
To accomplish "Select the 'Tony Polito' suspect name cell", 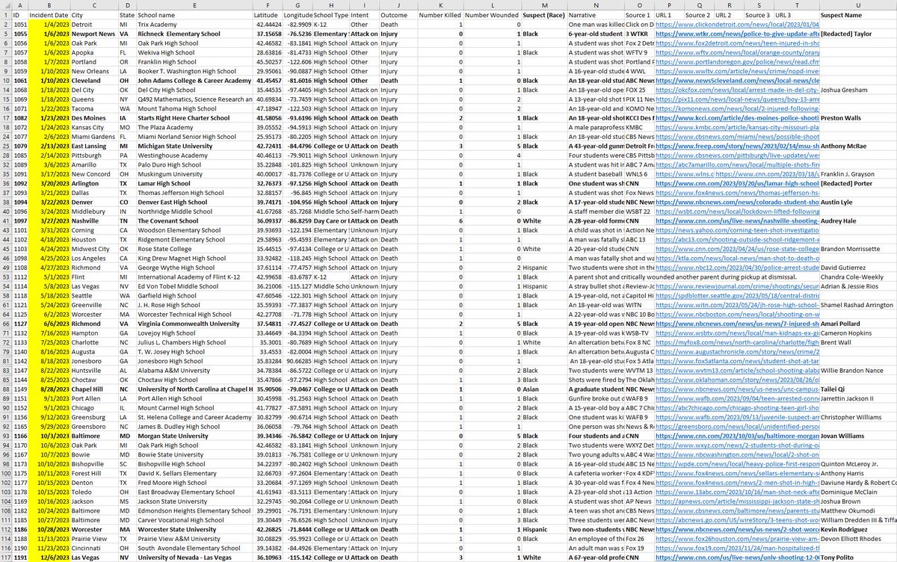I will coord(857,557).
